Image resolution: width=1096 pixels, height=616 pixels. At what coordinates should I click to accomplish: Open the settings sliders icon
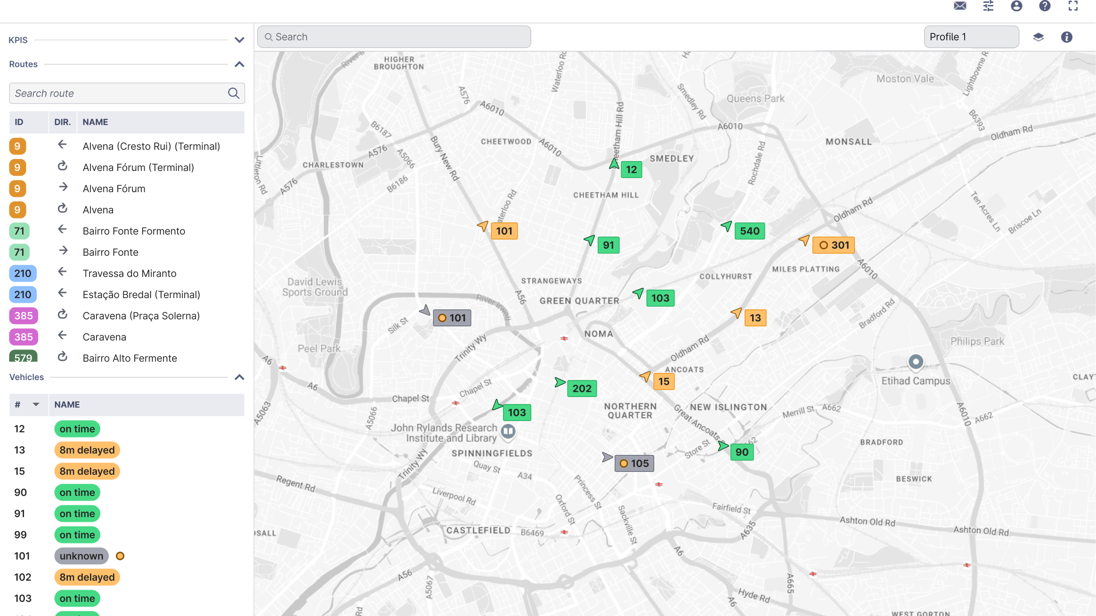988,6
